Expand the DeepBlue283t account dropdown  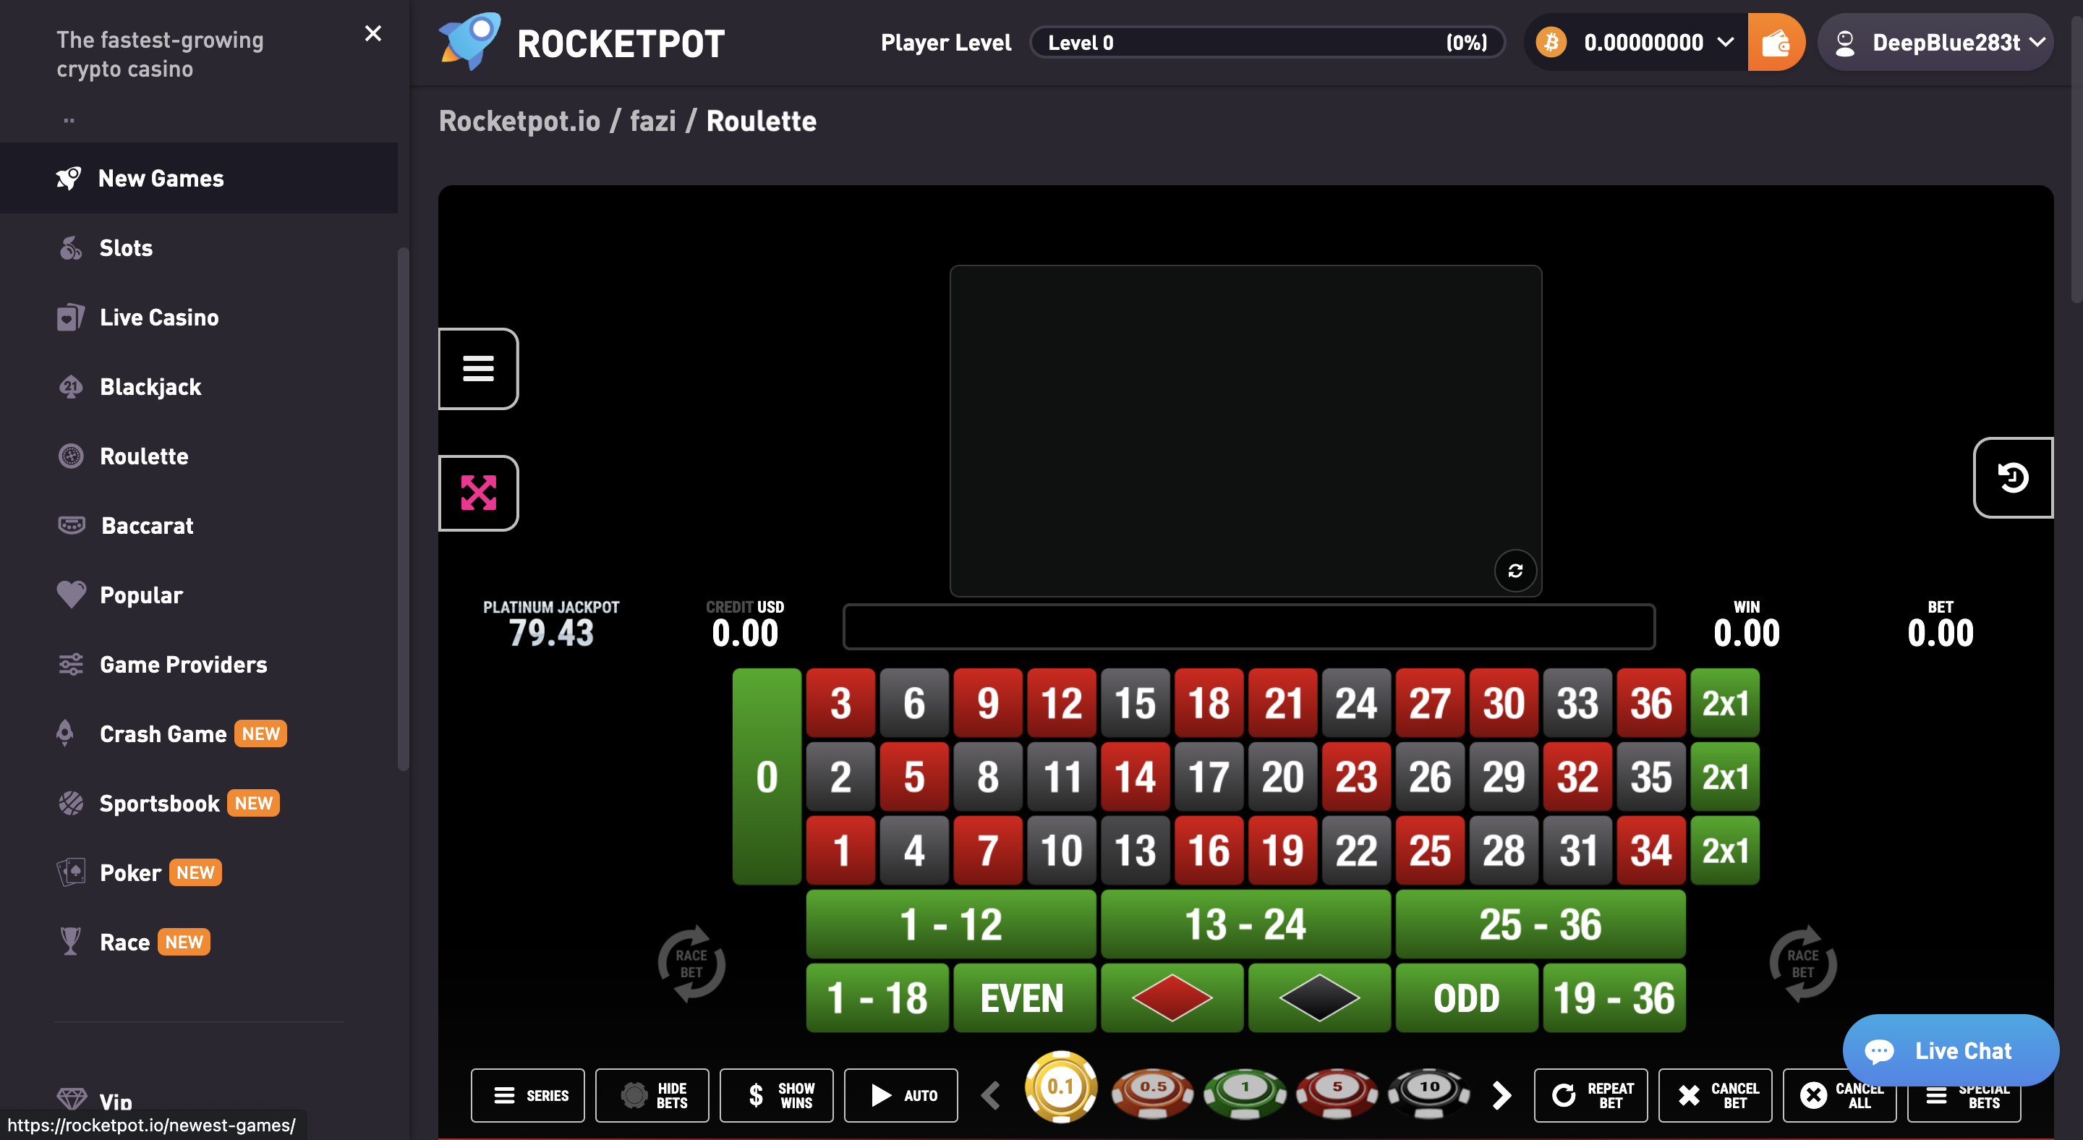point(2037,42)
